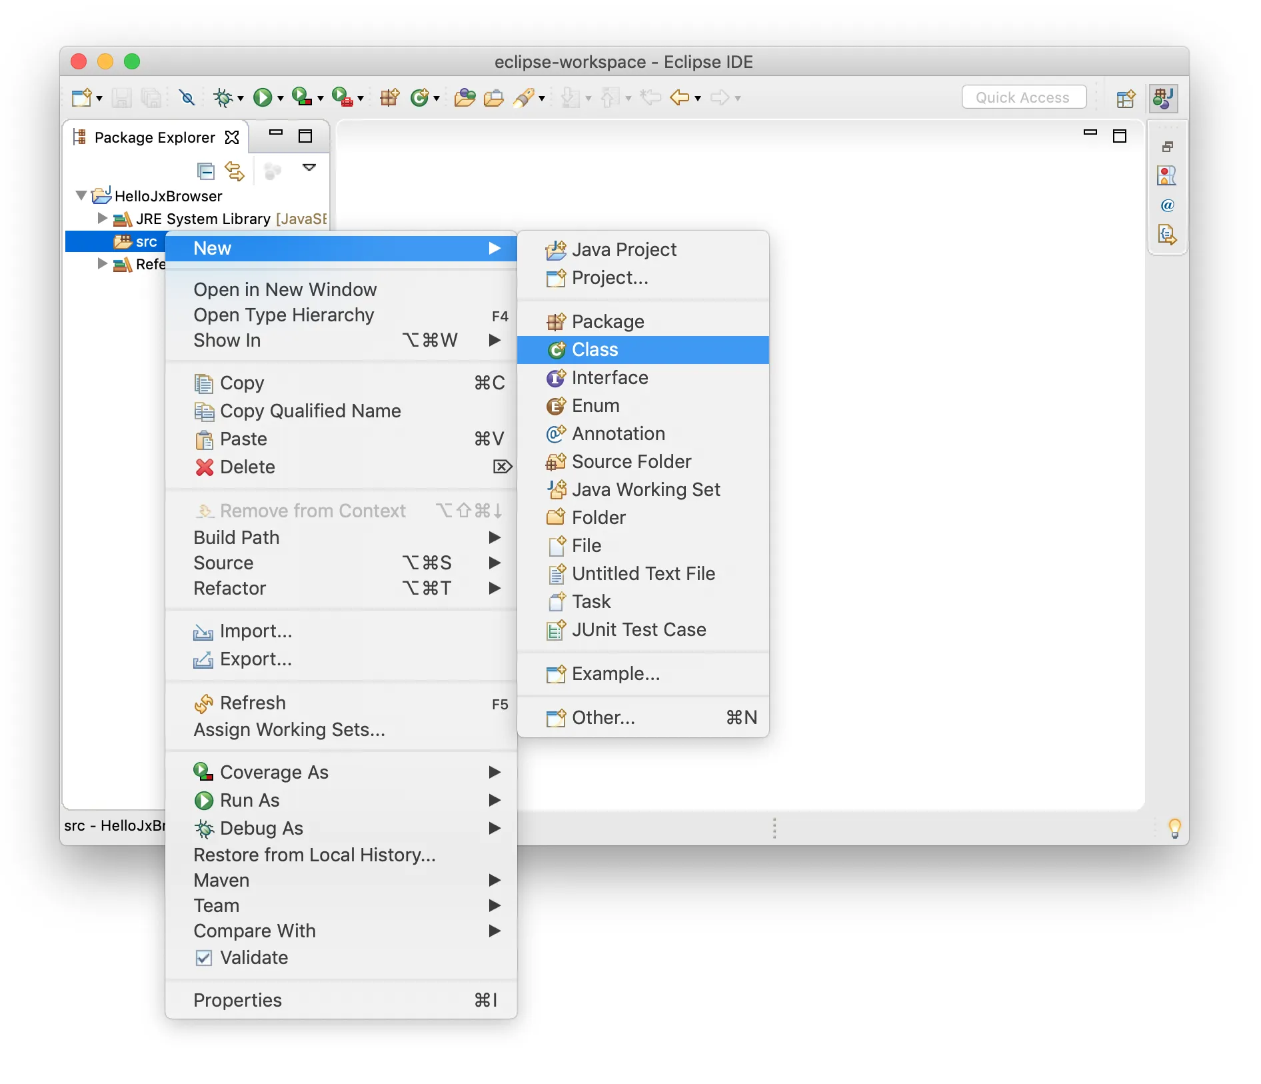
Task: Open Package Explorer View Menu triangle
Action: 309,167
